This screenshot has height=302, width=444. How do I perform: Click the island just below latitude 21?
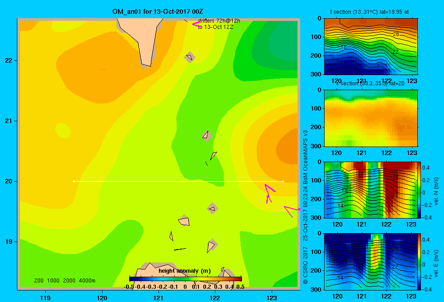click(206, 136)
